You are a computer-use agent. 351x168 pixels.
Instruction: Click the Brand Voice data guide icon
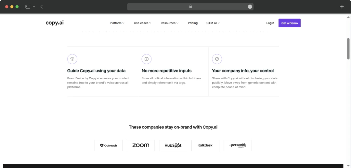(72, 59)
